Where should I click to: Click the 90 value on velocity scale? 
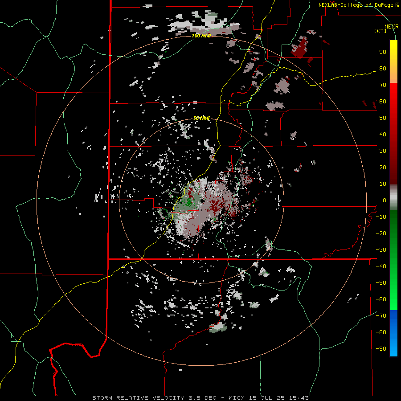pyautogui.click(x=383, y=52)
